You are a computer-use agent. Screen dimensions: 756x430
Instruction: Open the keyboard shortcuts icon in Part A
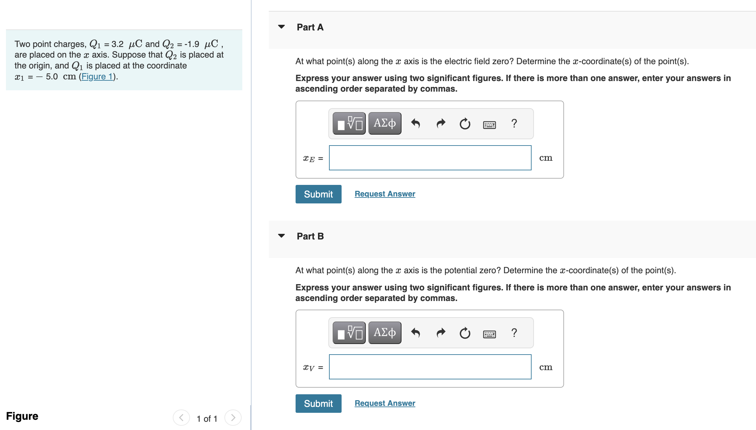point(489,124)
